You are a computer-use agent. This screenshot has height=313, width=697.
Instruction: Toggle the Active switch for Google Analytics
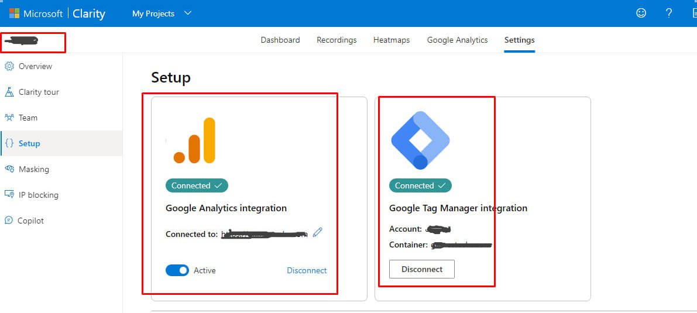pos(177,270)
